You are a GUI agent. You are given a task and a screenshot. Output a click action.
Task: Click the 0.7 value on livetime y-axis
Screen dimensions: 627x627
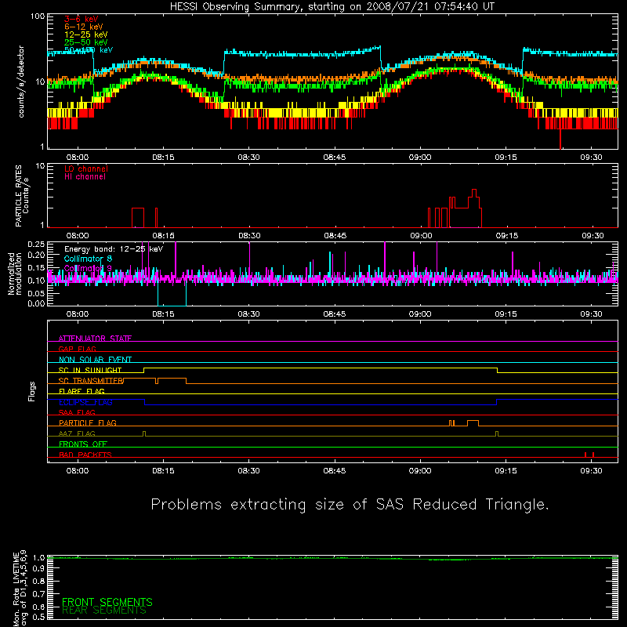[x=38, y=594]
